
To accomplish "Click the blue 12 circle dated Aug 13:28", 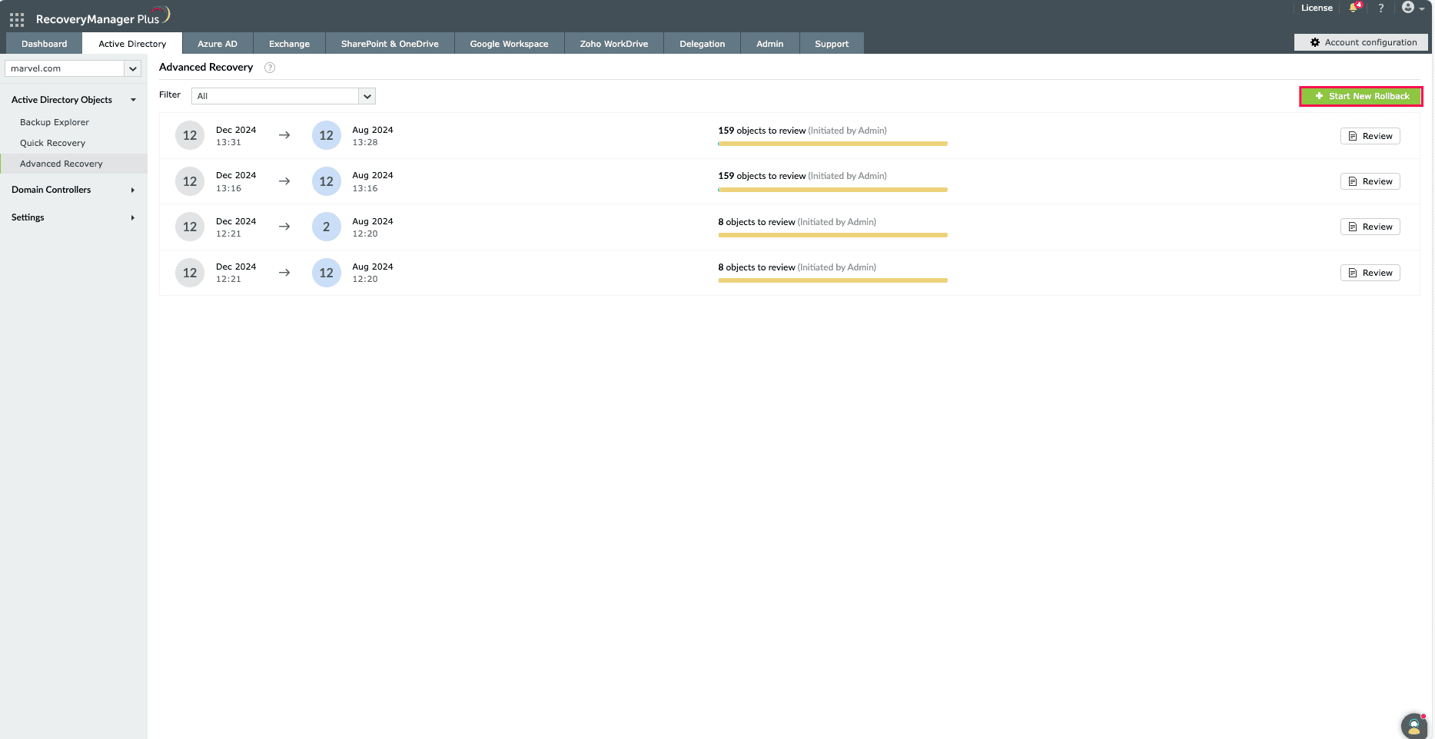I will pos(327,136).
